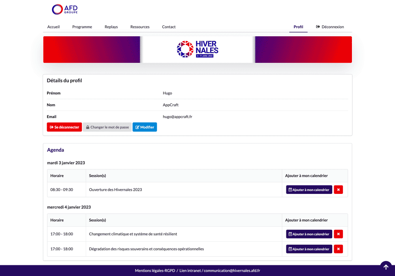Select the Profil tab
Image resolution: width=395 pixels, height=276 pixels.
coord(298,27)
